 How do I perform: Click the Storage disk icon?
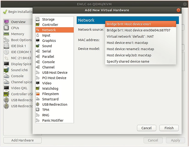click(38, 19)
